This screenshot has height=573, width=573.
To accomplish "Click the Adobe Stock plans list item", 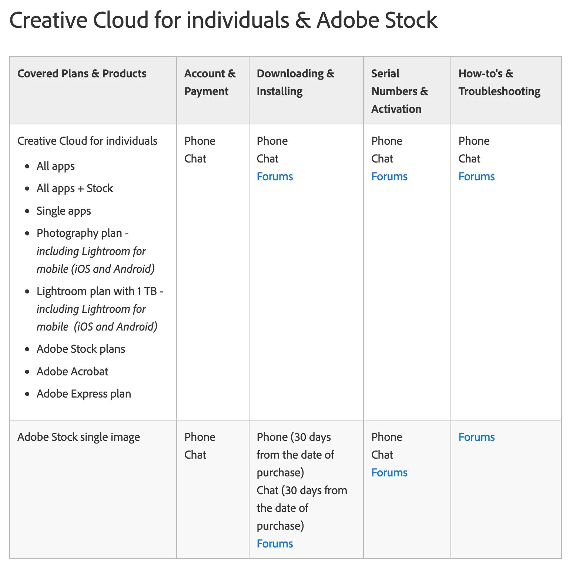I will (81, 349).
